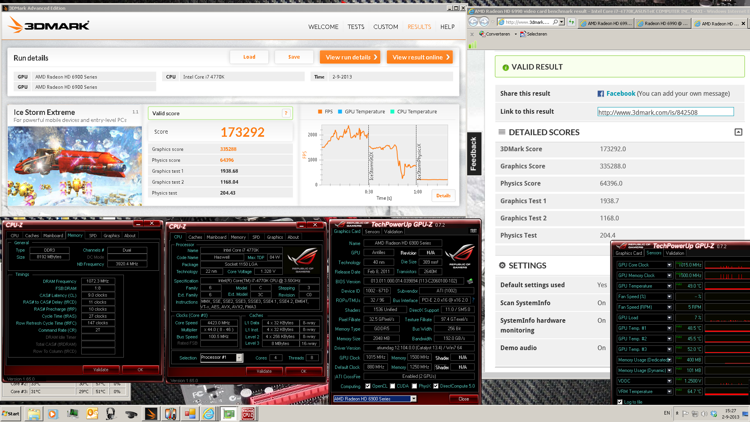
Task: Open the GPU Load sensor dropdown
Action: (669, 318)
